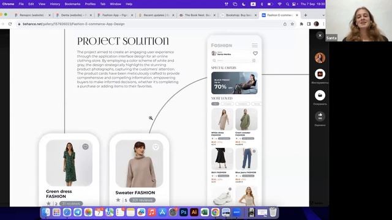
Task: Open Calendar from the dock
Action: (99, 212)
